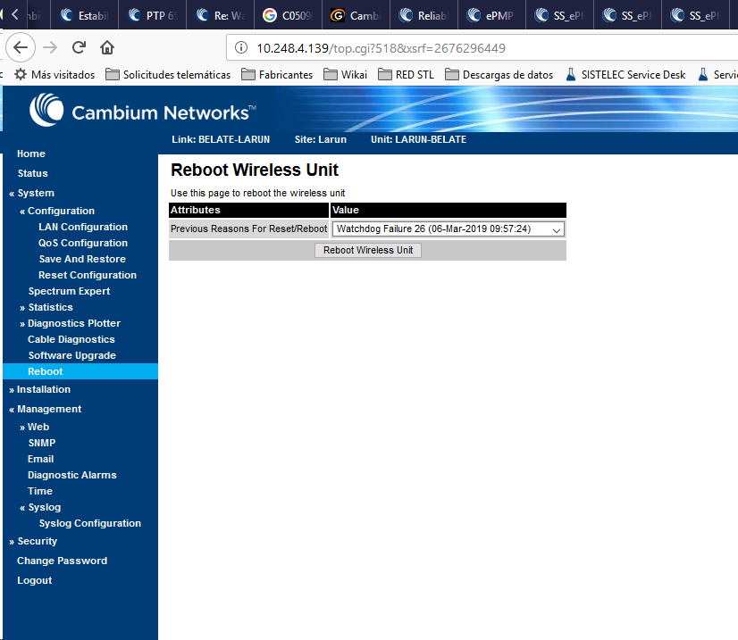This screenshot has width=738, height=640.
Task: Go to the Software Upgrade page
Action: [71, 355]
